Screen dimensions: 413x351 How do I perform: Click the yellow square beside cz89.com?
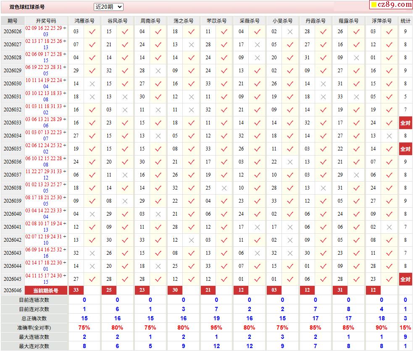click(373, 5)
